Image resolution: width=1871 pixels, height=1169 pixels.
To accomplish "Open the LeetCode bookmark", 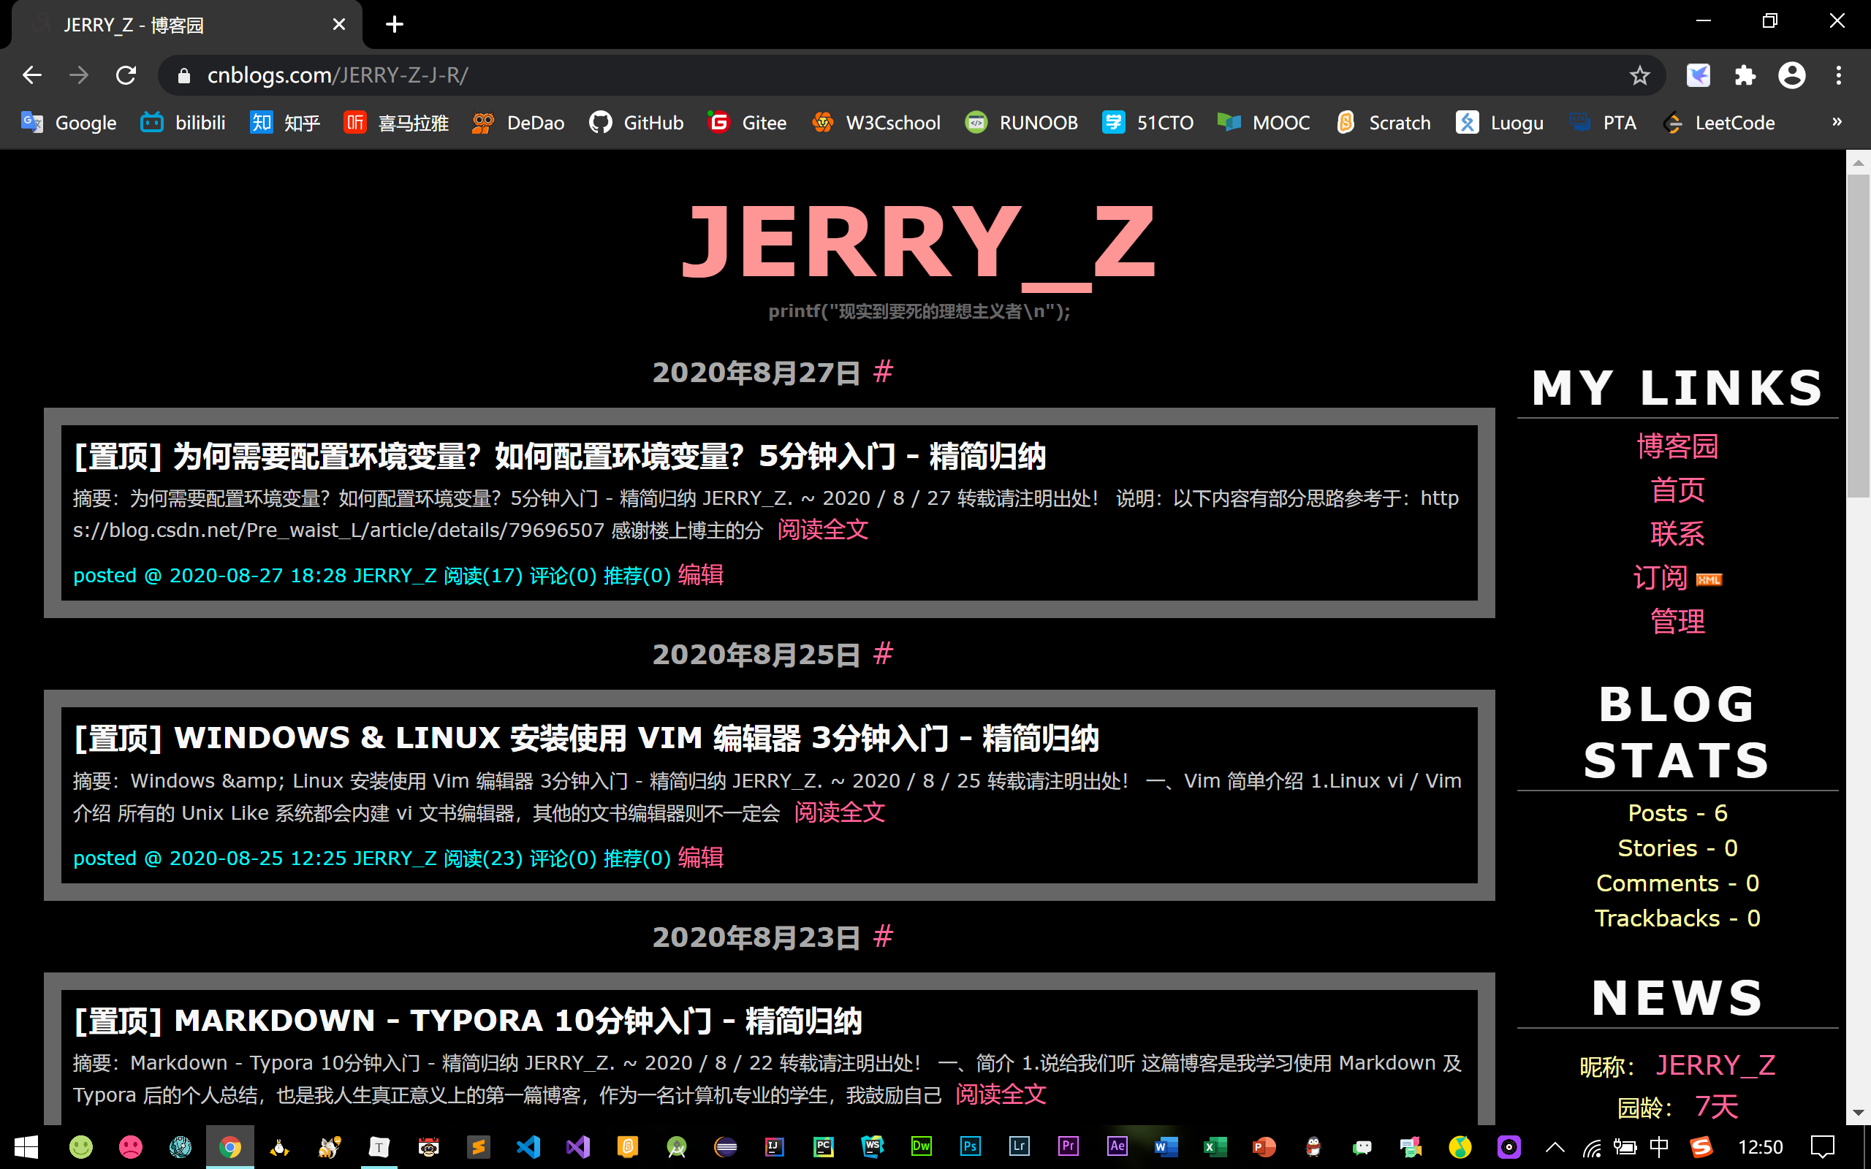I will click(x=1718, y=122).
